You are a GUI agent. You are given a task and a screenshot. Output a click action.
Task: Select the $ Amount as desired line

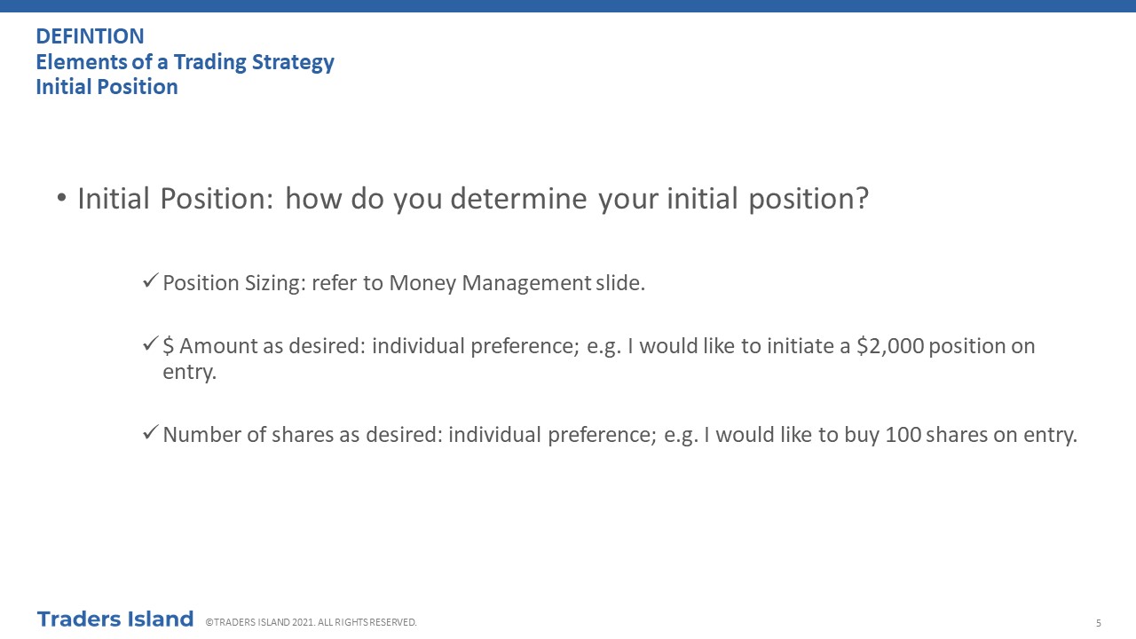(x=599, y=359)
